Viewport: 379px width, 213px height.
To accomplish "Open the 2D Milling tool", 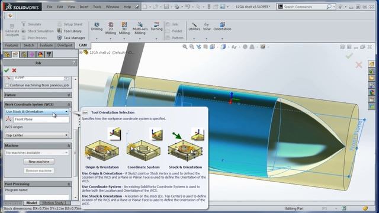I will 111,28.
